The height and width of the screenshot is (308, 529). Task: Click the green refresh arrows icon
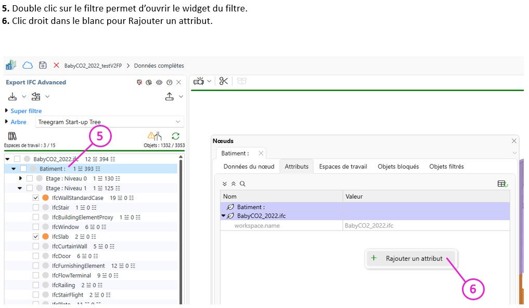[176, 136]
